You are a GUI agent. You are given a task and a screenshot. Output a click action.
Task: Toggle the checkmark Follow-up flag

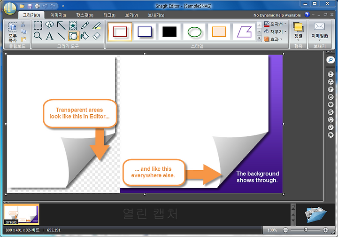pos(330,127)
